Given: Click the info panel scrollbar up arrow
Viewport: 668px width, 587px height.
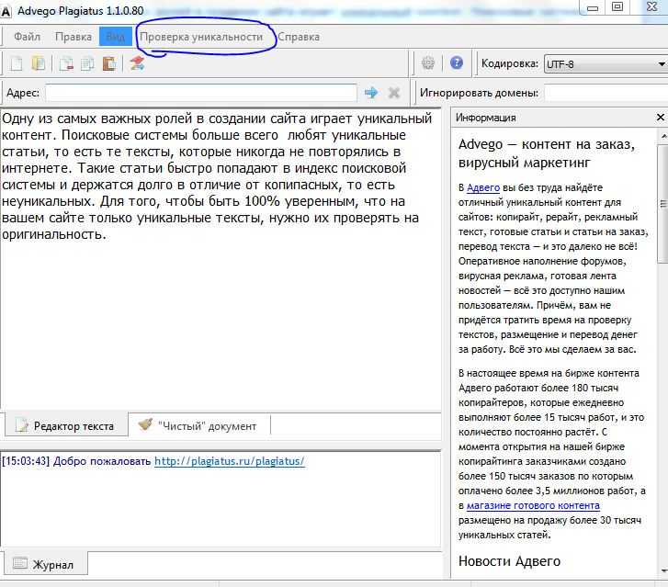Looking at the screenshot, I should pyautogui.click(x=662, y=136).
